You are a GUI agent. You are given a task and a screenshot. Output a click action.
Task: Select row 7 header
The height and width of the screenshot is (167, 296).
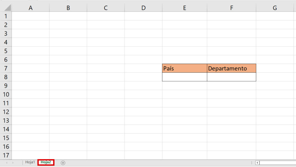(6, 68)
